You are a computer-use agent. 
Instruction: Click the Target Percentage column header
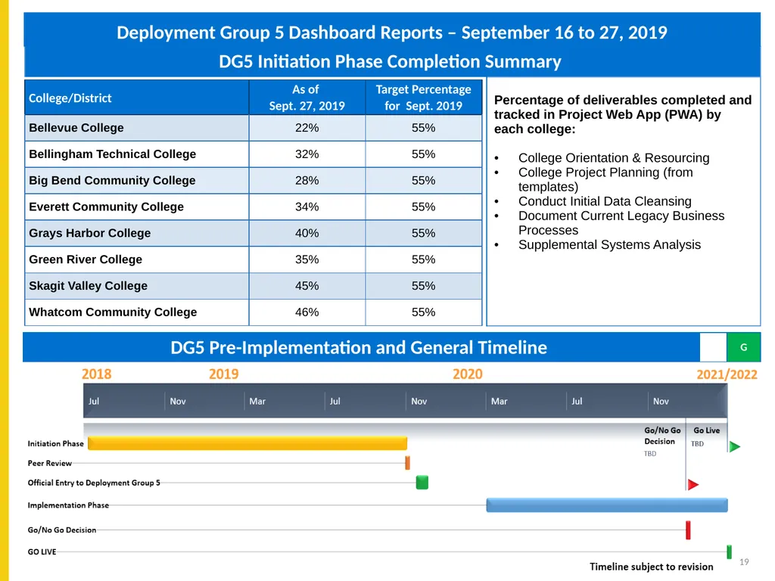[424, 98]
